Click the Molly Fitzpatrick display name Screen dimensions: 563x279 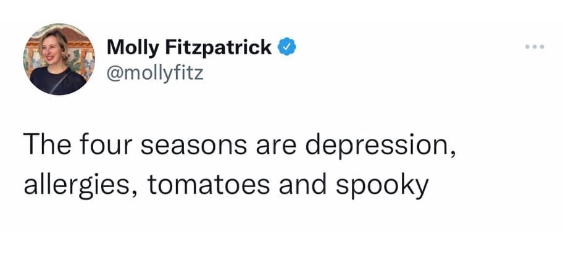pos(189,48)
